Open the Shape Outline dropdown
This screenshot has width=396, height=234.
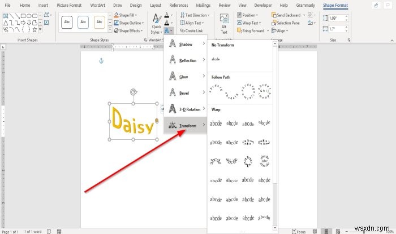(128, 23)
